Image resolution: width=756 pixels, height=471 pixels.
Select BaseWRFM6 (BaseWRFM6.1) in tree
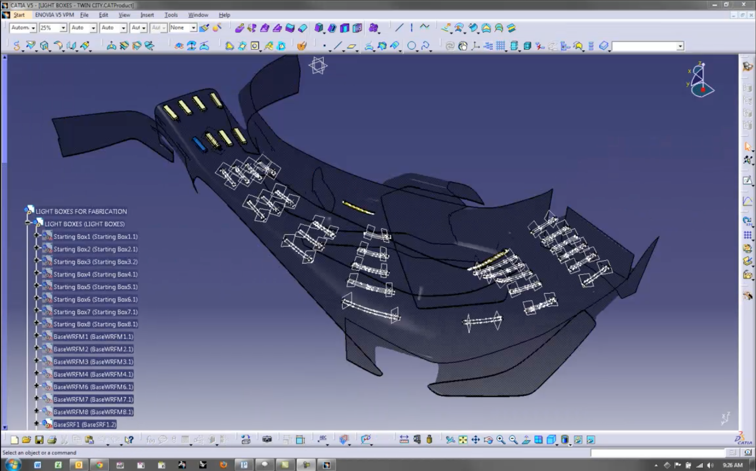(93, 387)
